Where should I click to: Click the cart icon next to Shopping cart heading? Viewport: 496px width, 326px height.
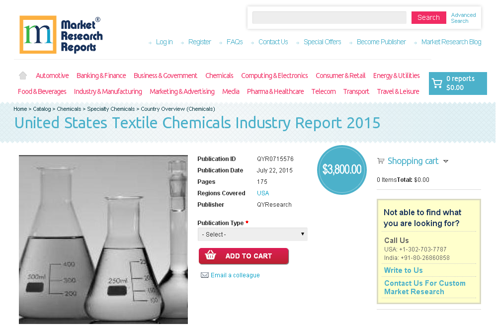[x=380, y=161]
